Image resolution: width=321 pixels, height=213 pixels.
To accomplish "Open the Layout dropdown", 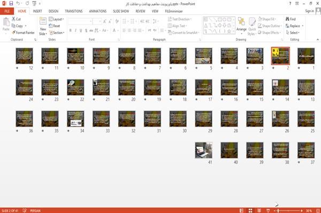I will pos(57,19).
